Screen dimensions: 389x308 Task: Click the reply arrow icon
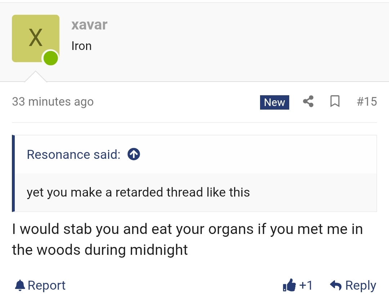coord(336,285)
